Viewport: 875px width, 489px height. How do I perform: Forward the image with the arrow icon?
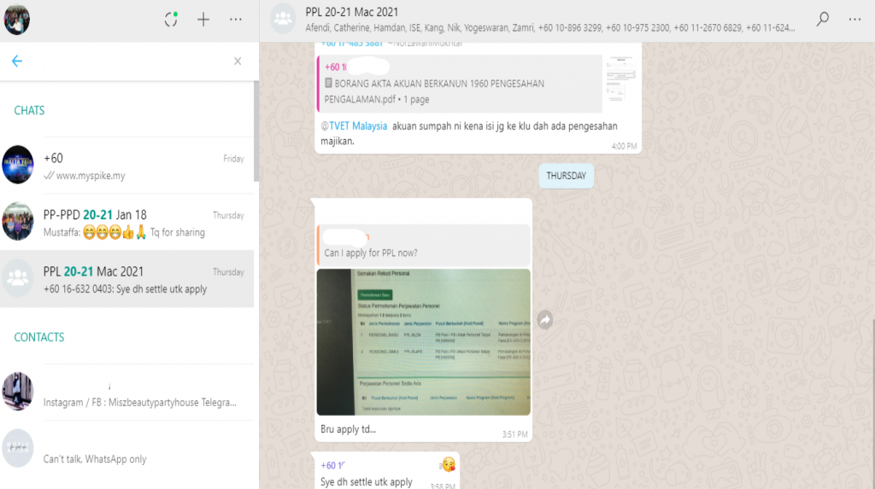545,320
